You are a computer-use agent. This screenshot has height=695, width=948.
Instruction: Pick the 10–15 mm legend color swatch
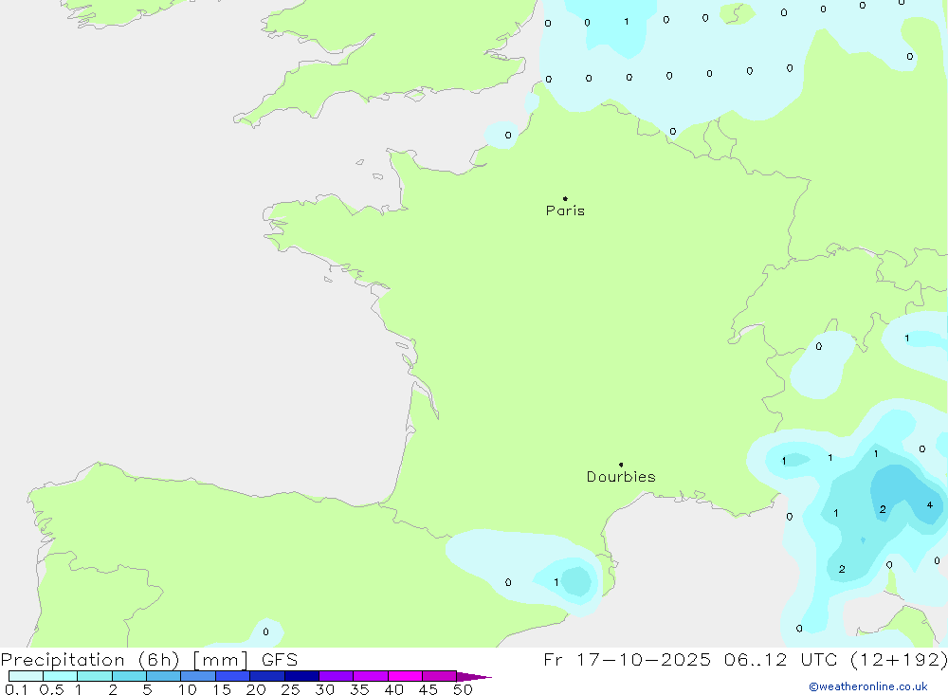[198, 676]
